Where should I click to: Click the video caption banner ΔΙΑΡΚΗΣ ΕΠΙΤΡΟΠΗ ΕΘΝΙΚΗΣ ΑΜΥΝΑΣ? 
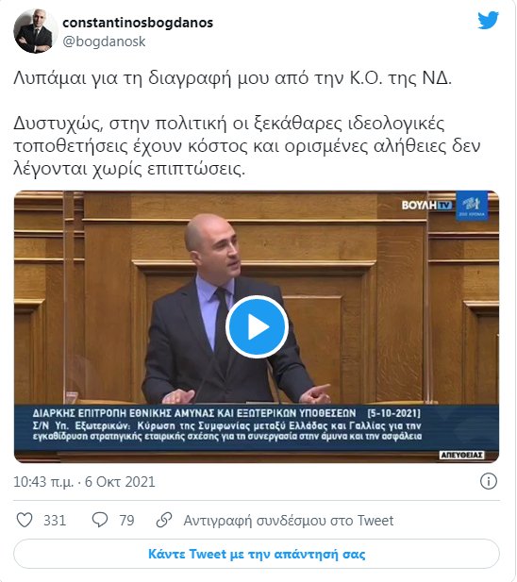(x=257, y=427)
